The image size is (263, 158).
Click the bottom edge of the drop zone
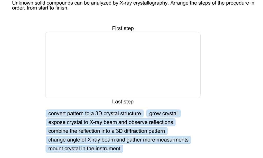123,97
